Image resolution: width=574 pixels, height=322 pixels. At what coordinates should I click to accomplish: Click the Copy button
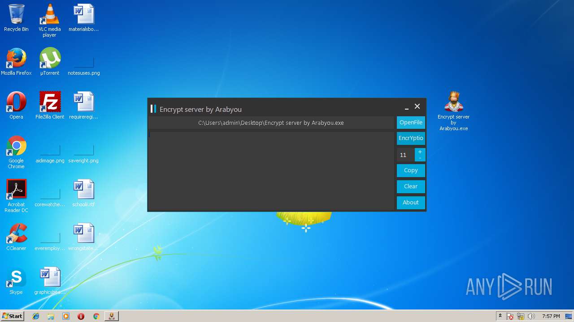click(x=411, y=170)
